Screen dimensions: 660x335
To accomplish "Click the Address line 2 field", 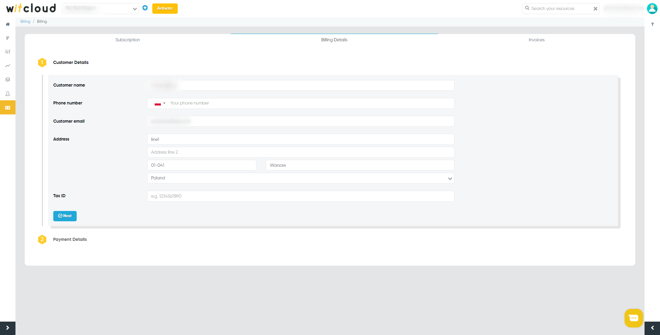I will (x=301, y=152).
